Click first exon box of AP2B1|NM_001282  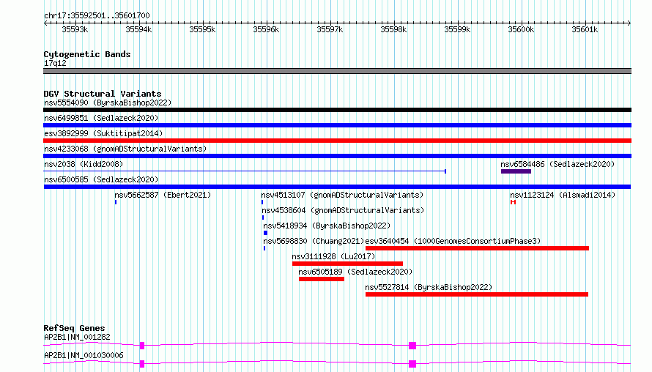(142, 346)
